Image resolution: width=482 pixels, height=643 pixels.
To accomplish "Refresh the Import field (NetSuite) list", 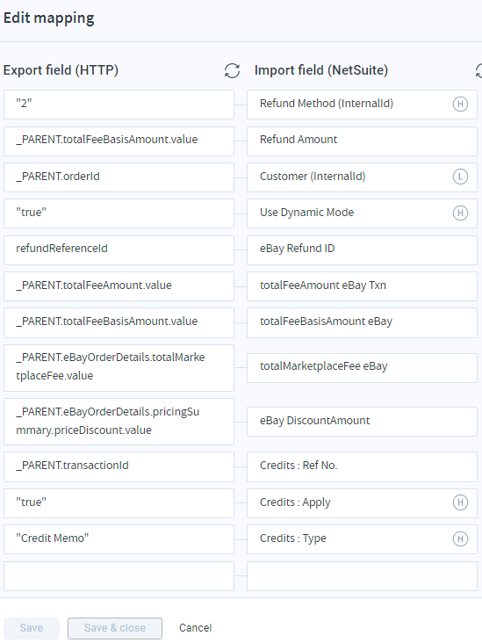I will 478,70.
